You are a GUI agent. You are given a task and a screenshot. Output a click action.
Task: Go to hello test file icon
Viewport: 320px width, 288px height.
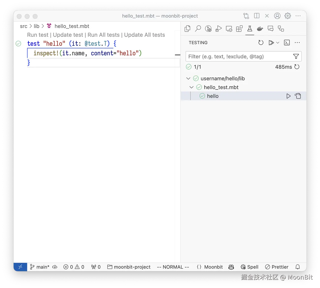(x=298, y=96)
